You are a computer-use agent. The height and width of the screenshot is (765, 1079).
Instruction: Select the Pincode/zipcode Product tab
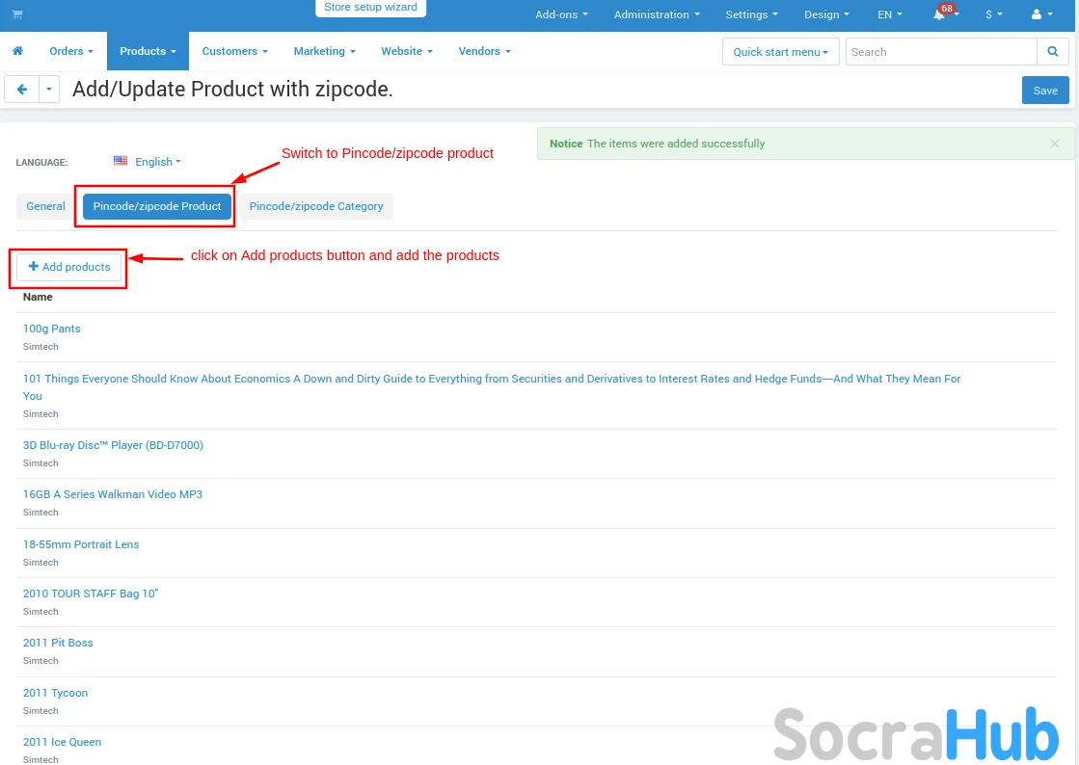click(157, 206)
